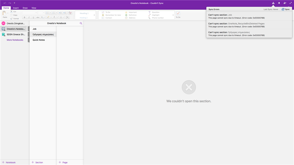Toggle Italic formatting
Image resolution: width=294 pixels, height=165 pixels.
(29, 17)
